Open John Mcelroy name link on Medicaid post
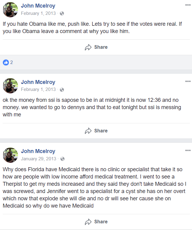The width and height of the screenshot is (192, 230). [38, 151]
